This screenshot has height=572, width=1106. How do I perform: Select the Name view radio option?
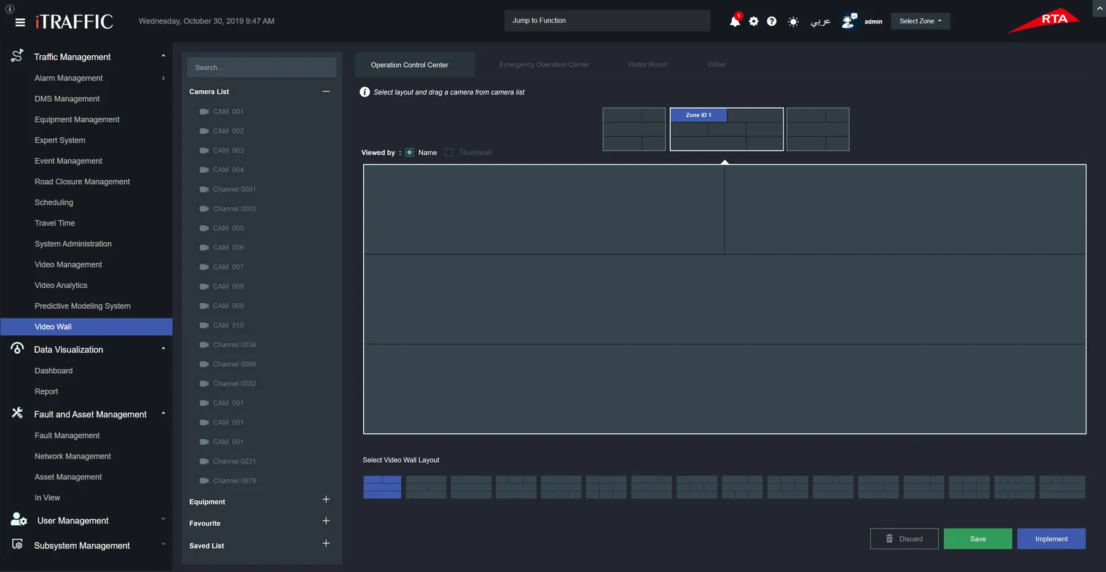(x=410, y=153)
